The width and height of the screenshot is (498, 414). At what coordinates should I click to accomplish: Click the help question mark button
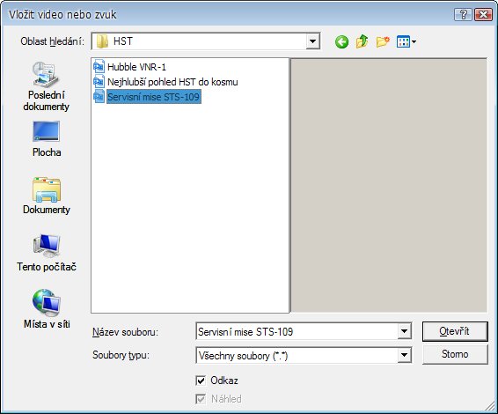pyautogui.click(x=463, y=14)
